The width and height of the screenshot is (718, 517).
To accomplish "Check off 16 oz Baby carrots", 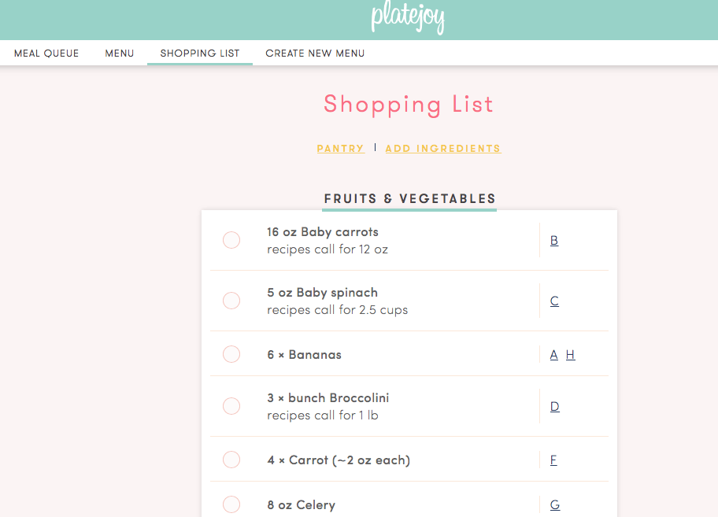I will point(231,240).
